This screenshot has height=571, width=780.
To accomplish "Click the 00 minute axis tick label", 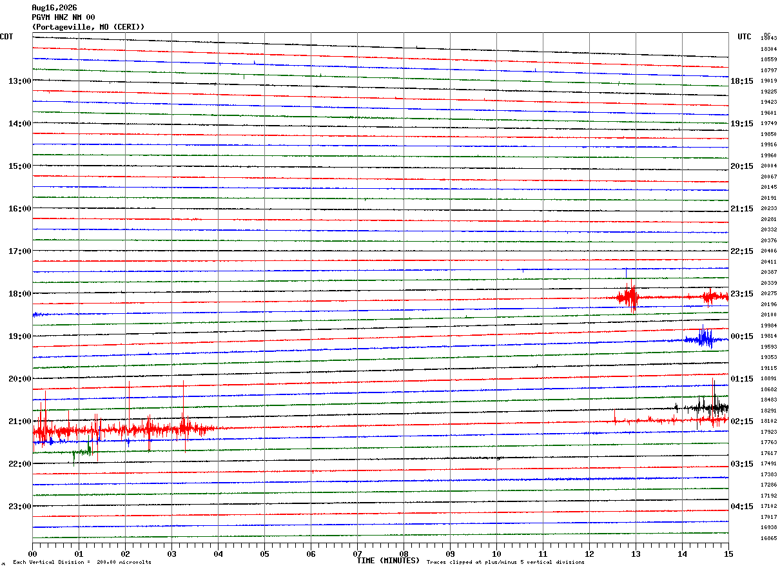I will click(32, 554).
